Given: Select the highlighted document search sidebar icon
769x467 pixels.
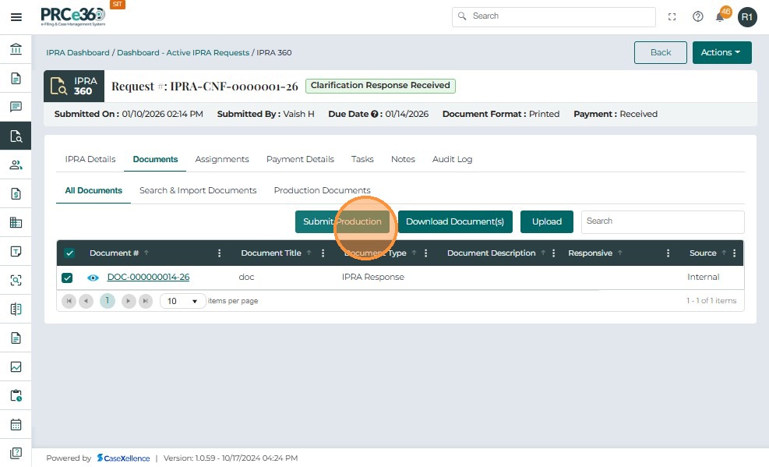Looking at the screenshot, I should (x=16, y=136).
